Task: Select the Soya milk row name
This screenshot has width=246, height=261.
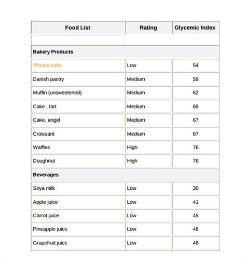Action: pos(44,188)
